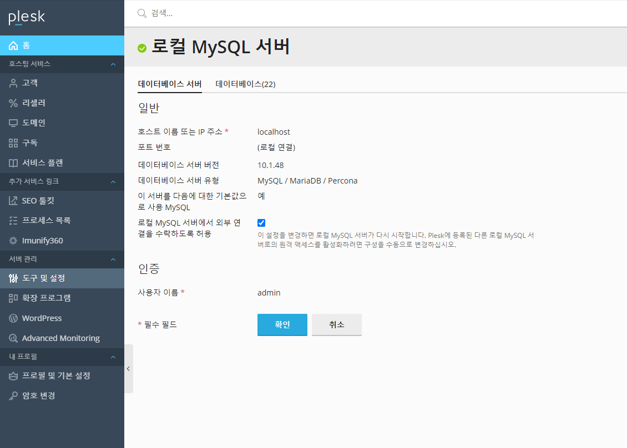Open WordPress page

[x=62, y=318]
